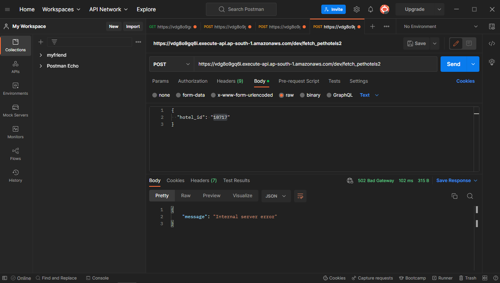Open the settings gear icon
500x283 pixels.
click(357, 9)
